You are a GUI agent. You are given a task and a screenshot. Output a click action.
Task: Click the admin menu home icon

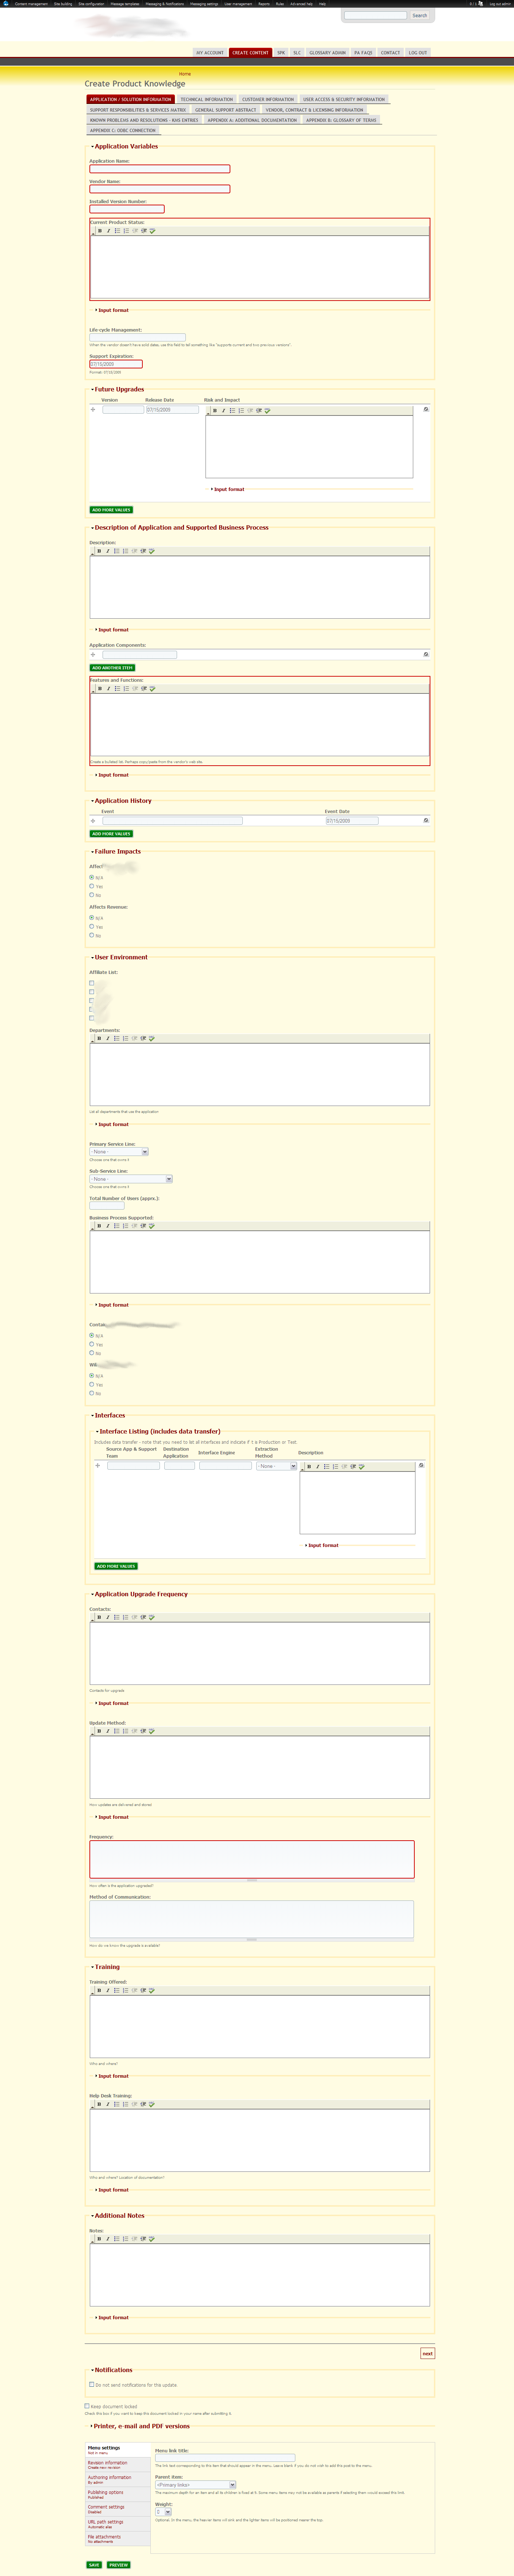(6, 4)
